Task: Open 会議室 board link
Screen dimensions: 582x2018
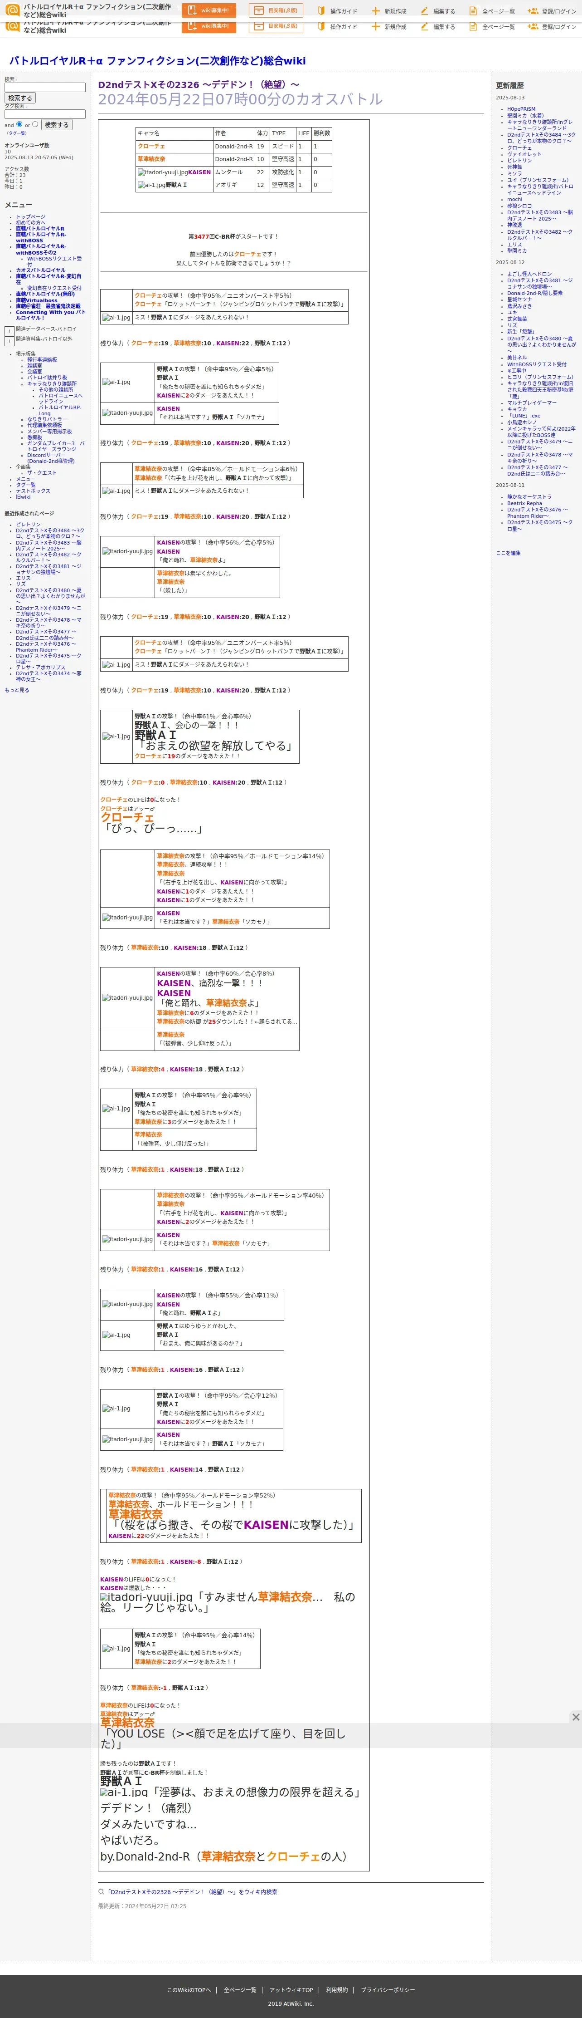Action: [x=34, y=371]
